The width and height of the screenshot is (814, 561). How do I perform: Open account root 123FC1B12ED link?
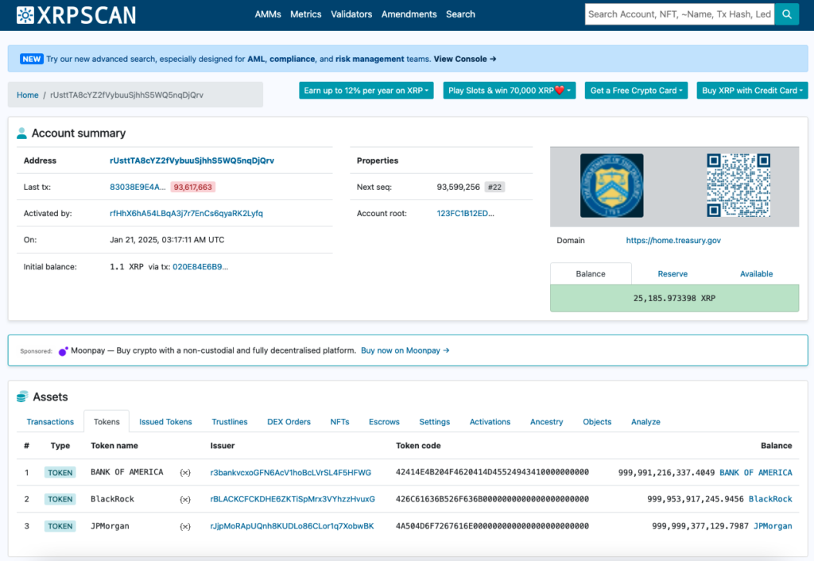466,213
